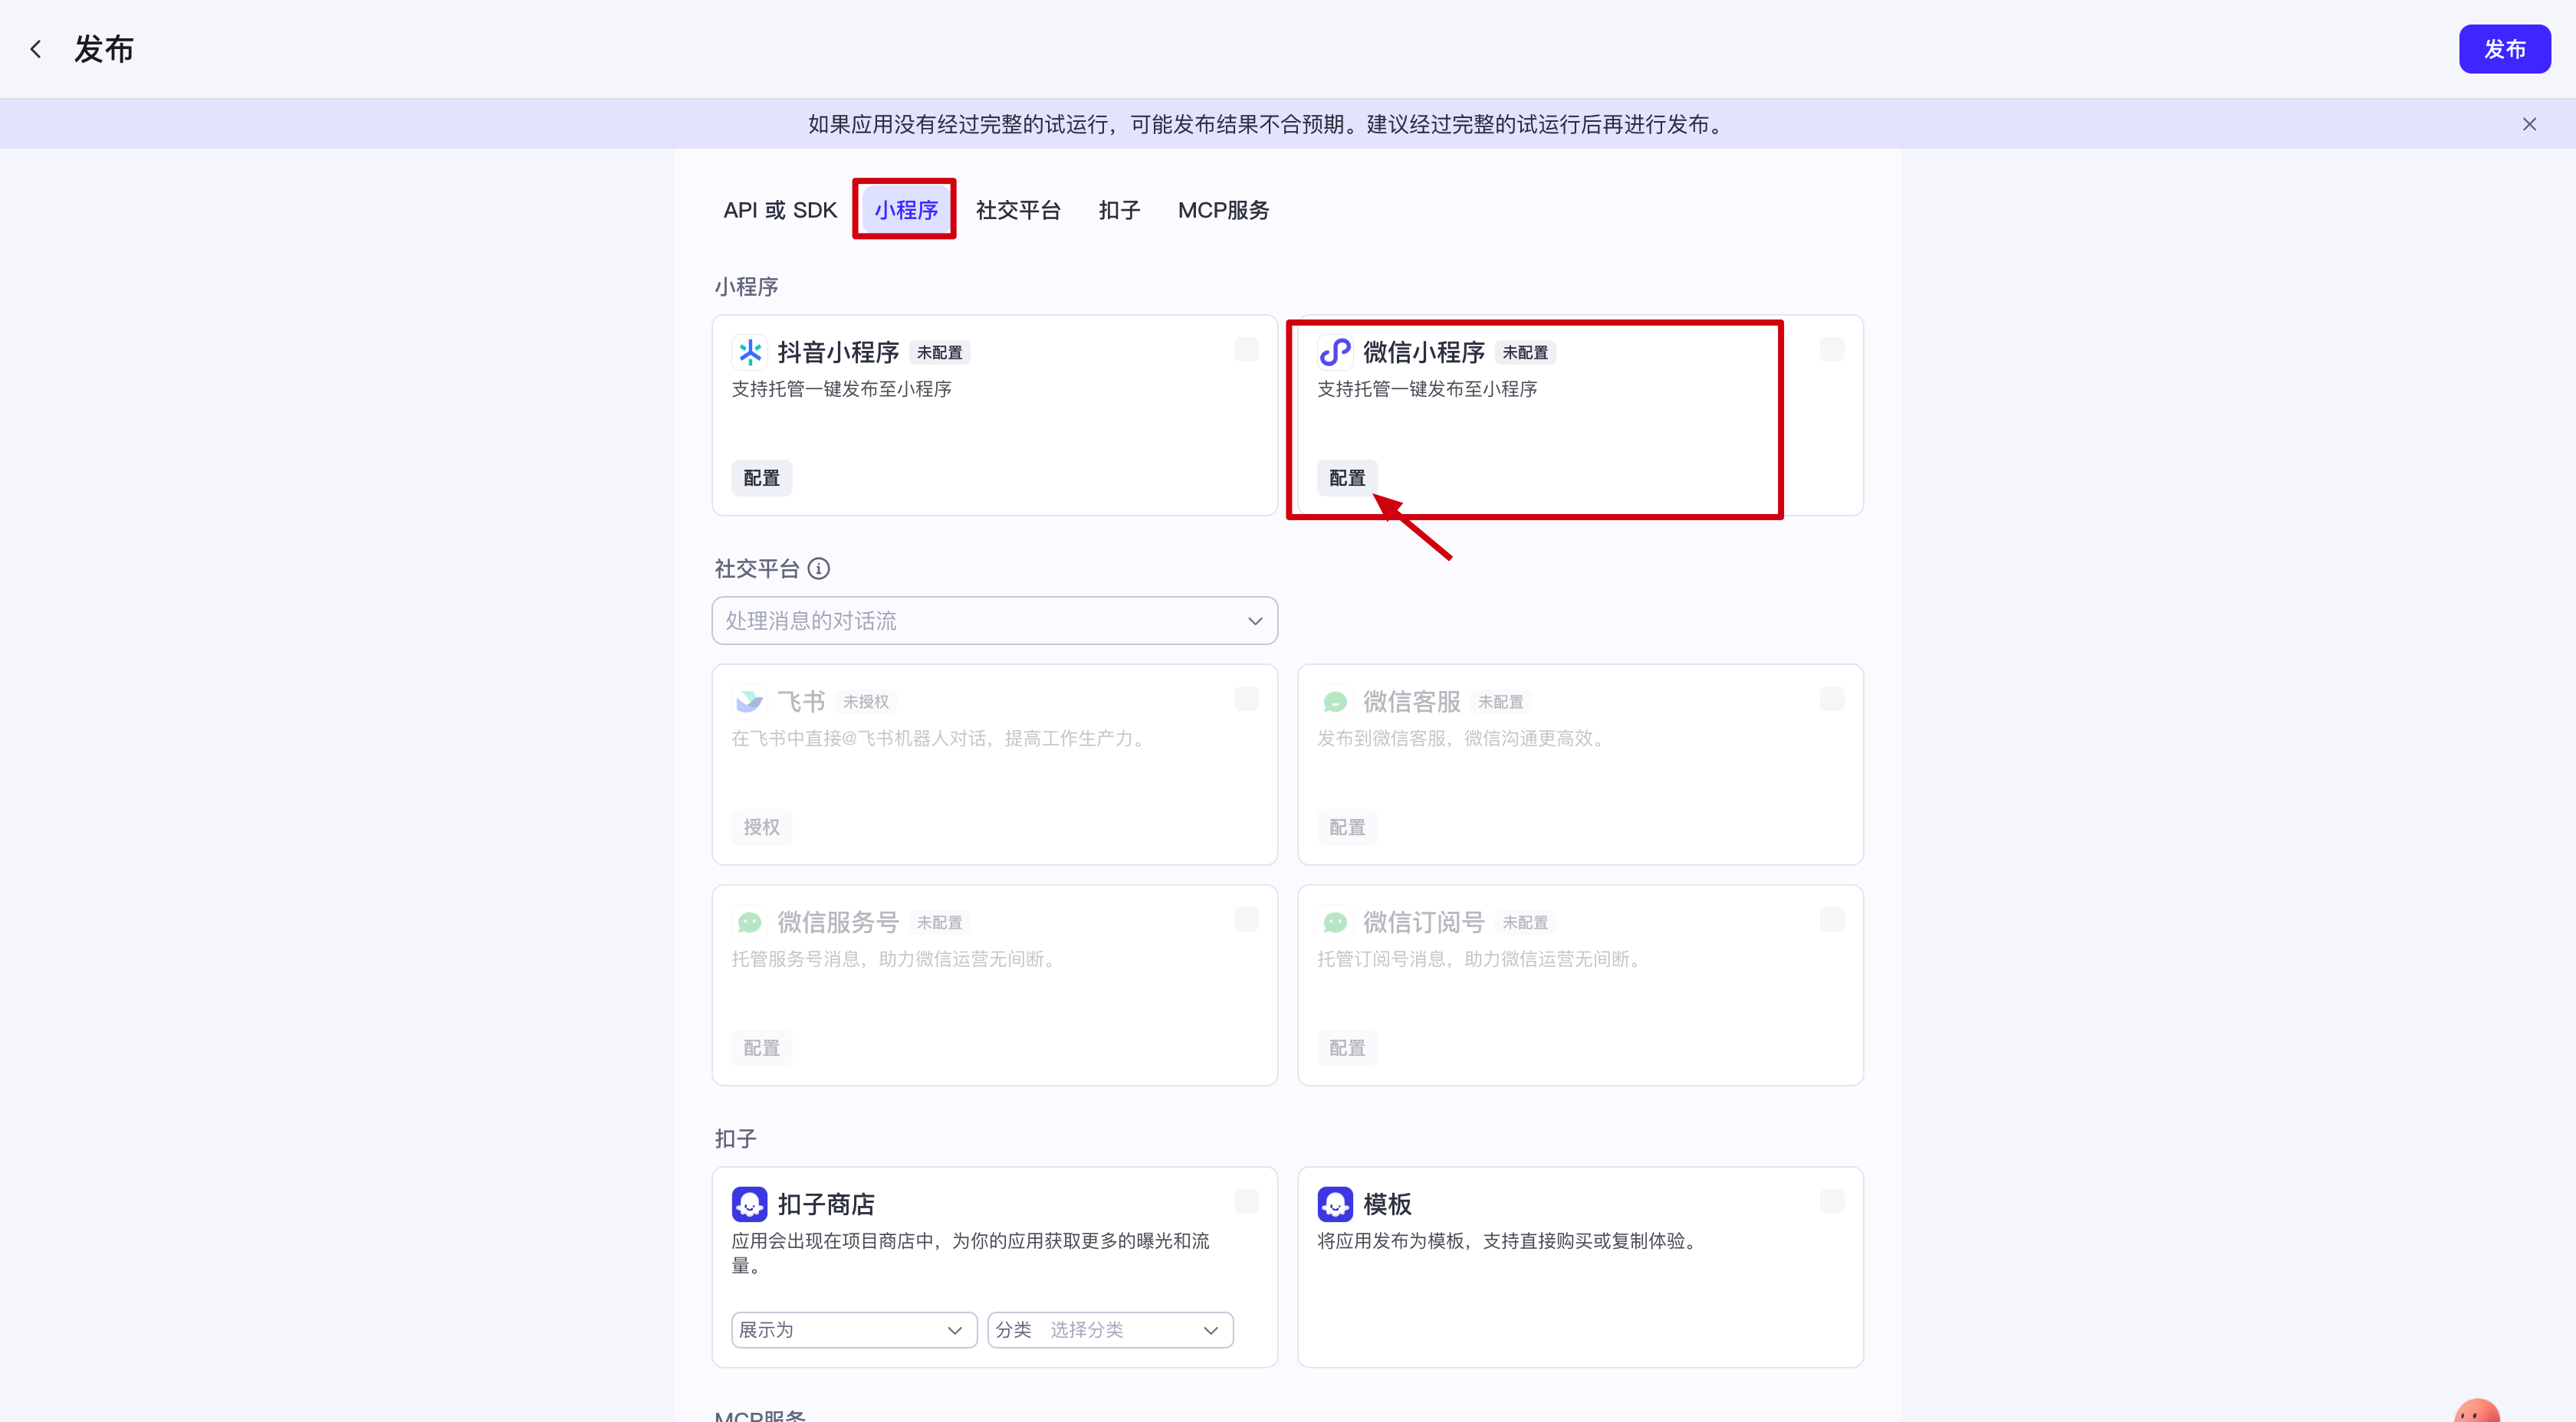The image size is (2576, 1422).
Task: Select the MCP服务 tab
Action: pos(1223,210)
